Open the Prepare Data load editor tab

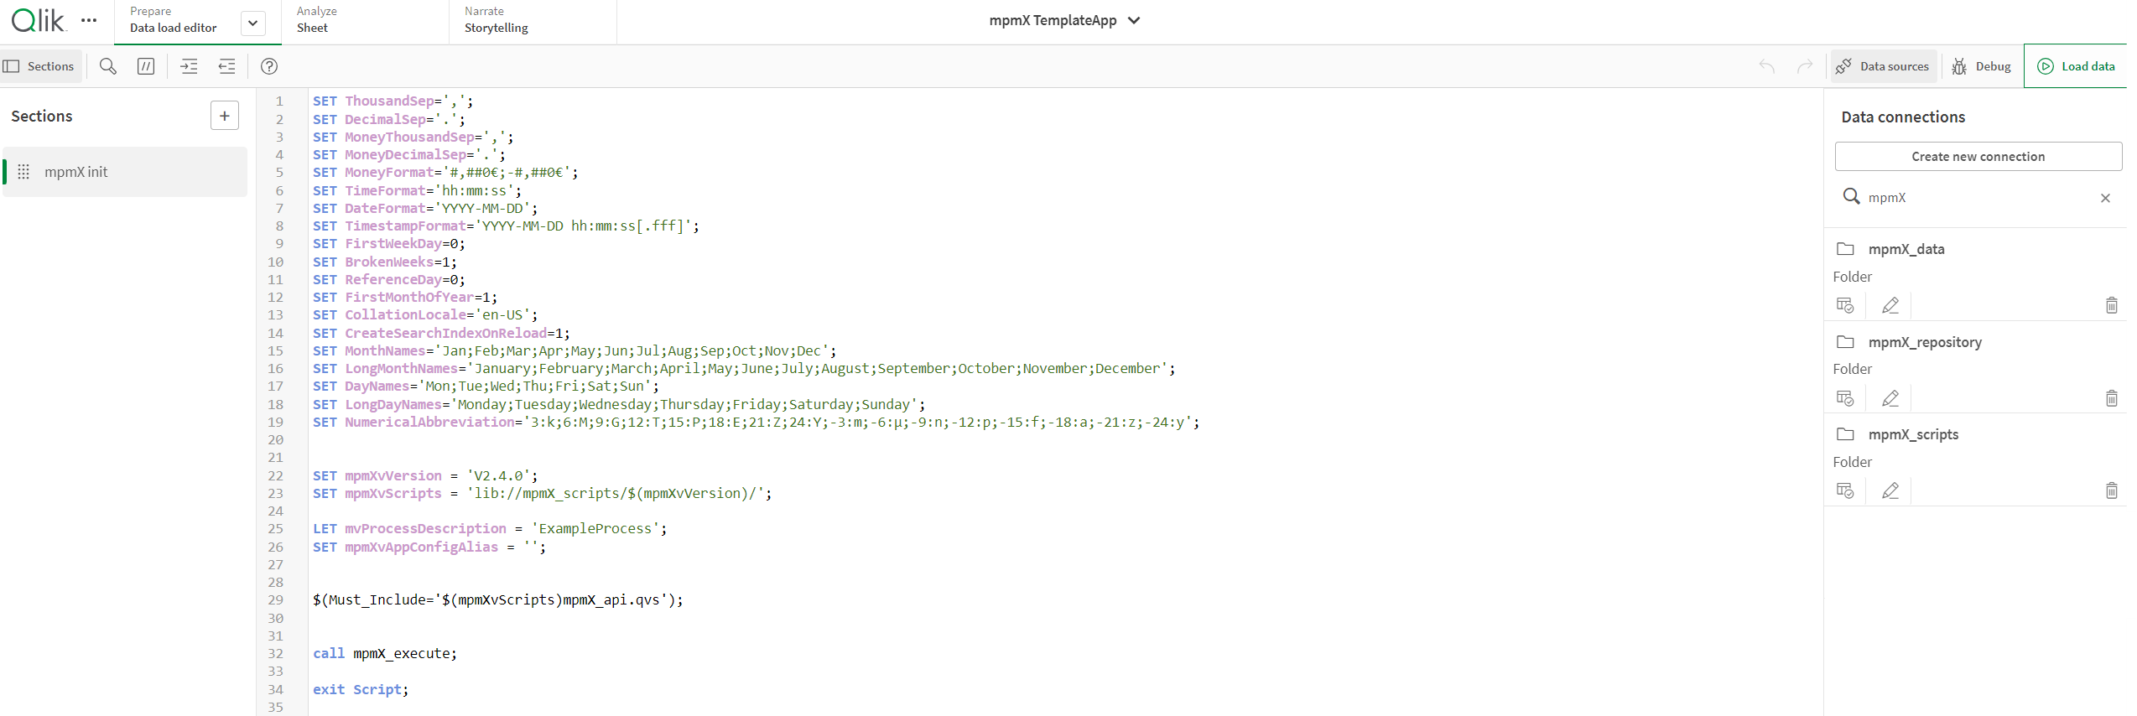(x=174, y=19)
